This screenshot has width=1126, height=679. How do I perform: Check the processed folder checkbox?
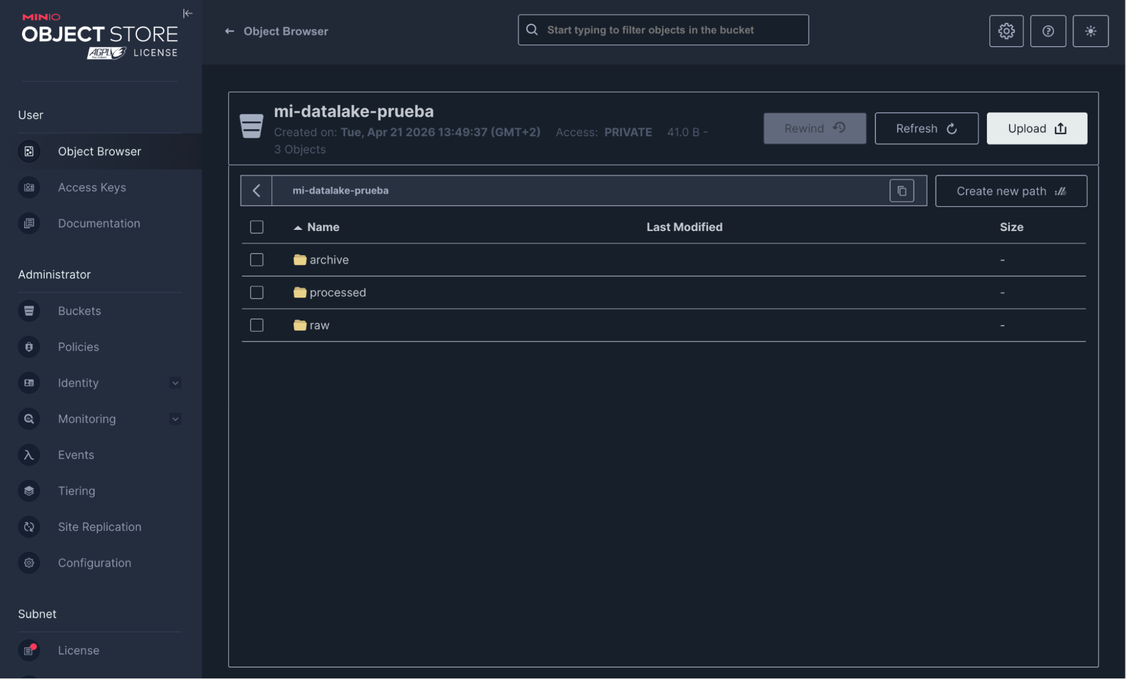tap(257, 292)
